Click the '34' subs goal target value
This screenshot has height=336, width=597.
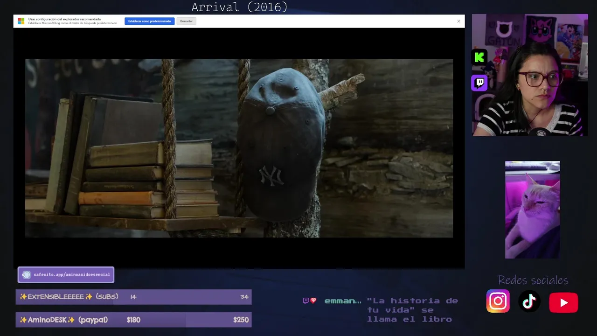(244, 297)
